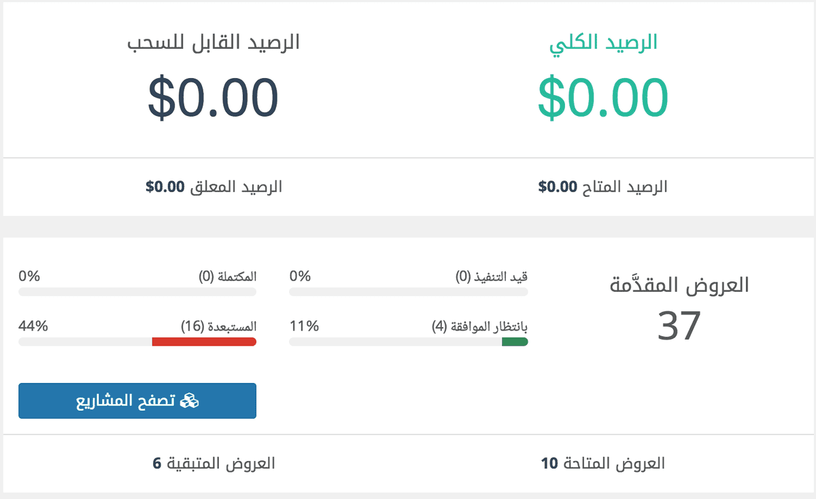816x499 pixels.
Task: Click the بانتظار الموافقة (4) label
Action: pos(479,326)
